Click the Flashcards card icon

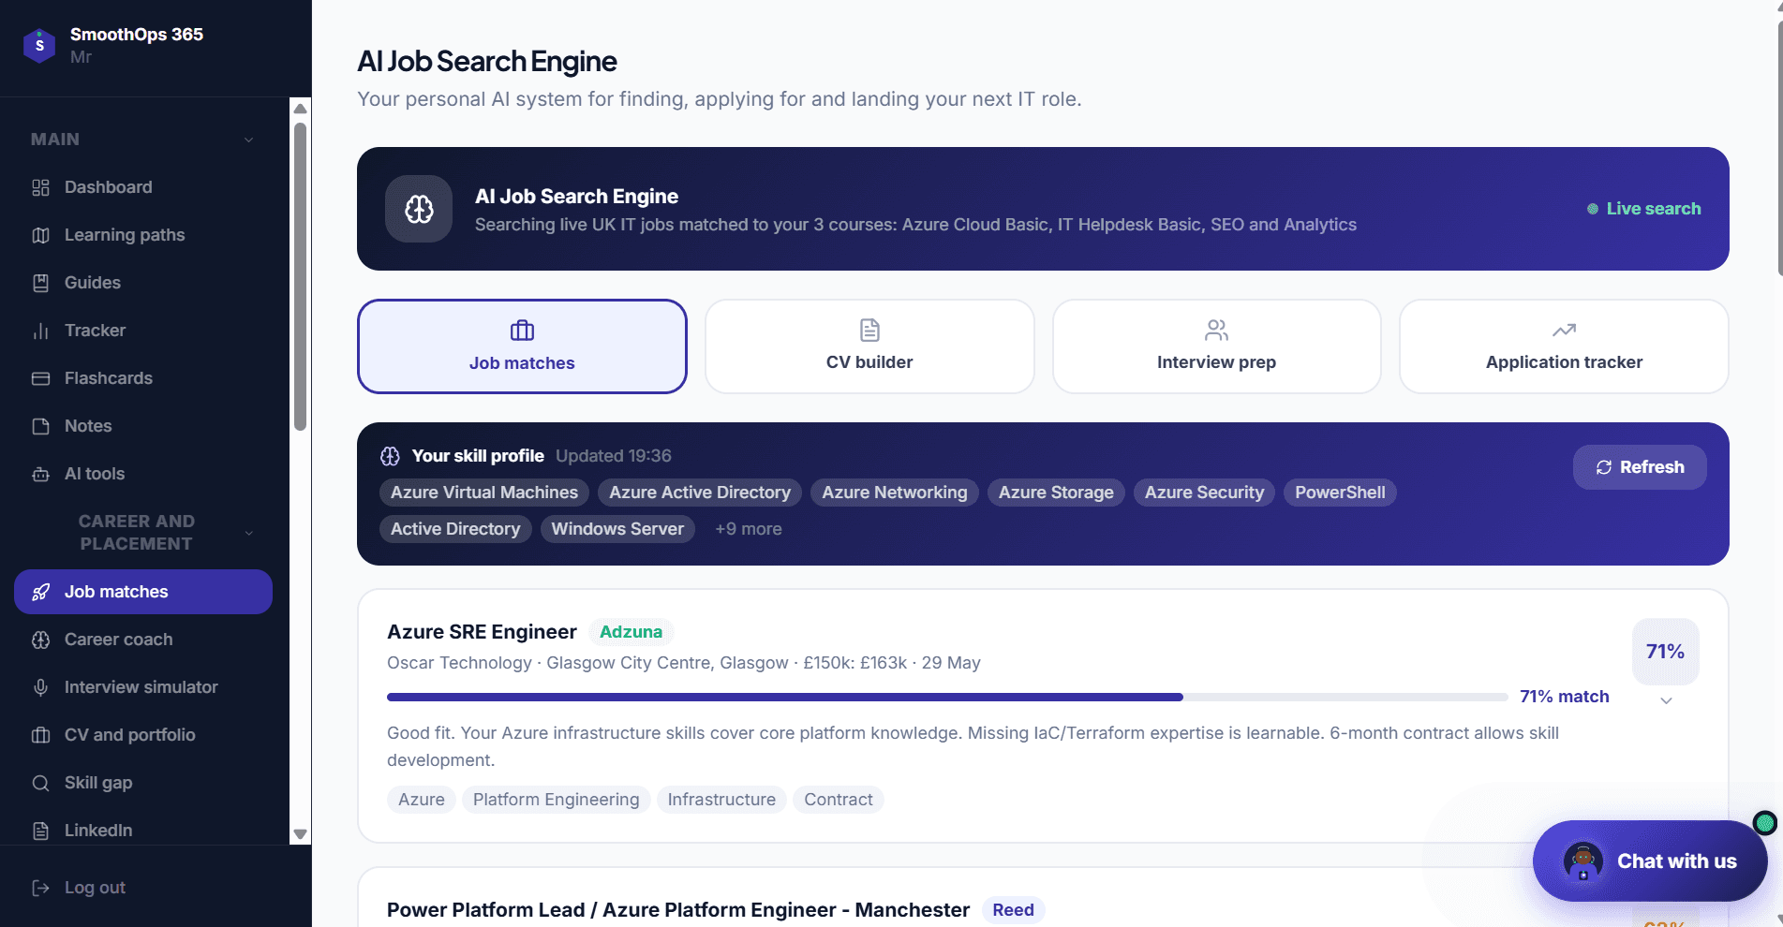pos(40,378)
